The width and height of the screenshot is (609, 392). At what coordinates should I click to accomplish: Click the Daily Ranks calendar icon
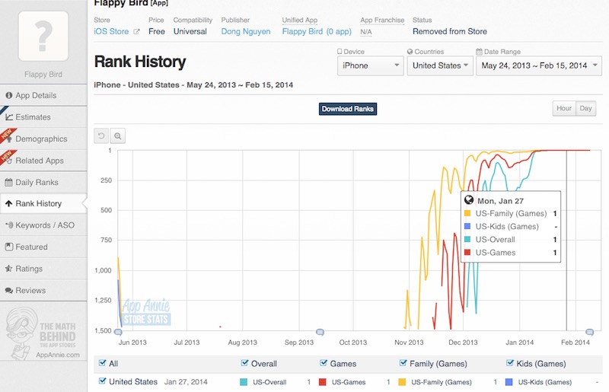click(8, 182)
